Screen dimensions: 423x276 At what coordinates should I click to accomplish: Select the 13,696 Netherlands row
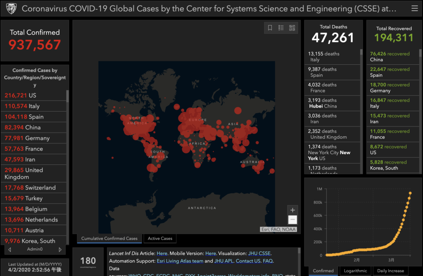[34, 220]
